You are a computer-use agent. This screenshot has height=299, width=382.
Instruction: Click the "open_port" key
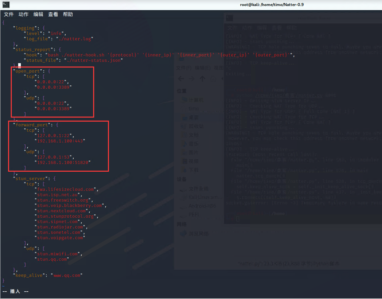point(28,71)
